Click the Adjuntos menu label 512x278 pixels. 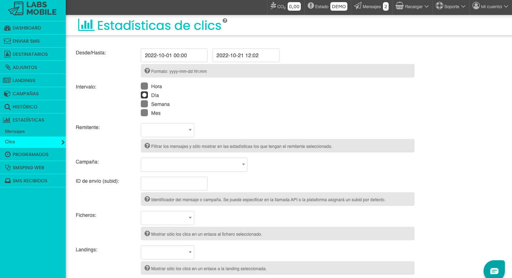click(x=25, y=67)
